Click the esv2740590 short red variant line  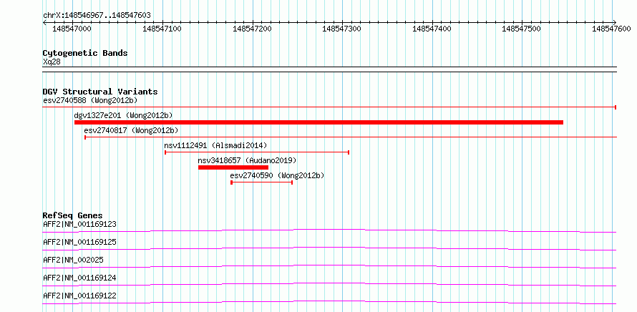coord(262,182)
